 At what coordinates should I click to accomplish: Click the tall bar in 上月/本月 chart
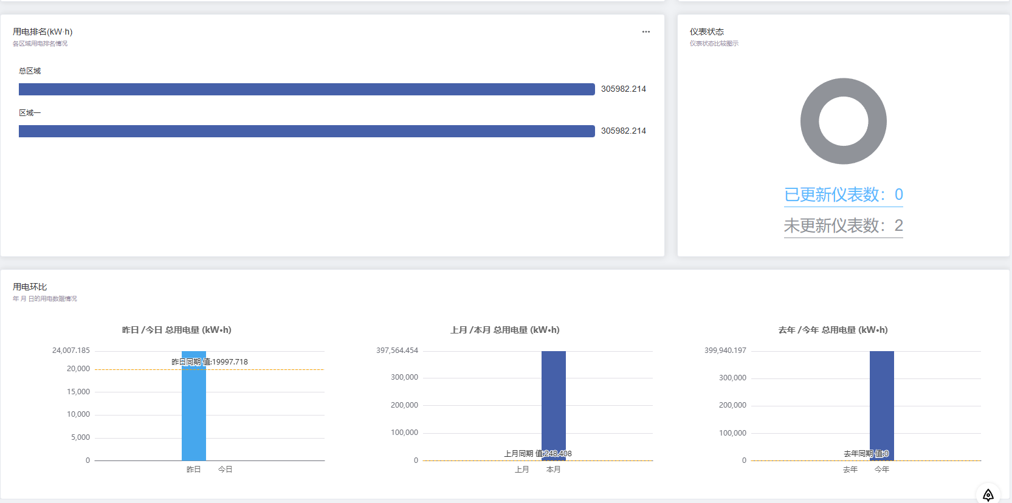(554, 406)
